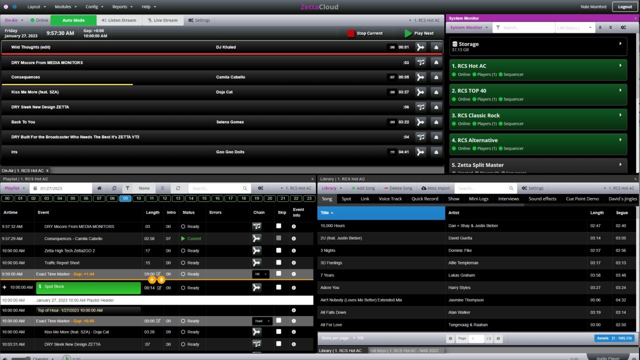The width and height of the screenshot is (640, 360).
Task: Click the Logout button
Action: click(x=625, y=7)
